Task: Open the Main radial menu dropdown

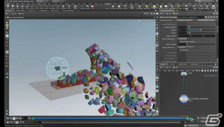Action: coord(59,1)
